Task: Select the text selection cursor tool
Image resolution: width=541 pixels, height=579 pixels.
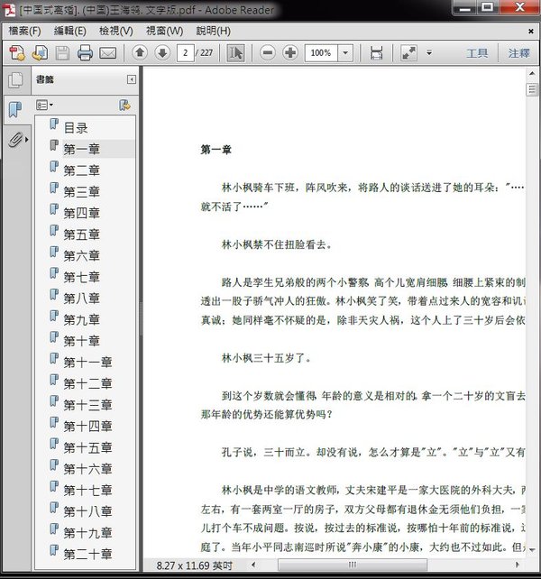Action: (x=235, y=53)
